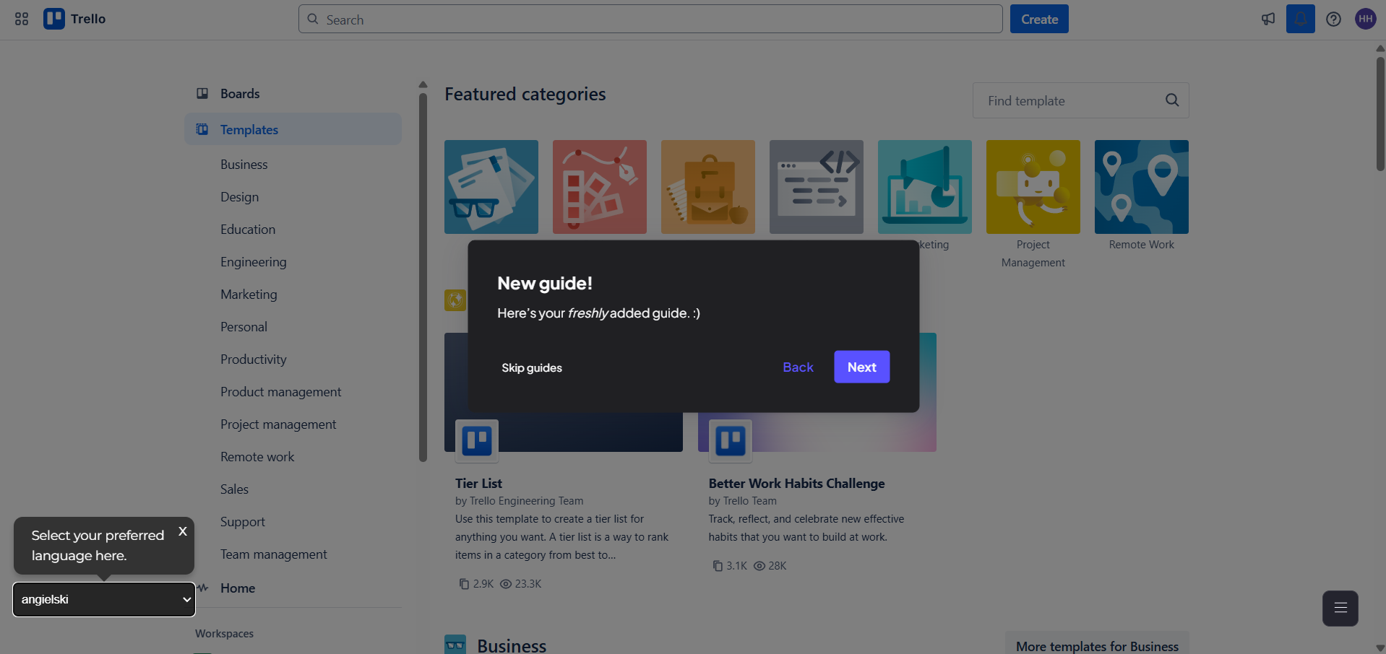Click the Tier List views eye icon
Screen dimensions: 1386x654
tap(506, 584)
